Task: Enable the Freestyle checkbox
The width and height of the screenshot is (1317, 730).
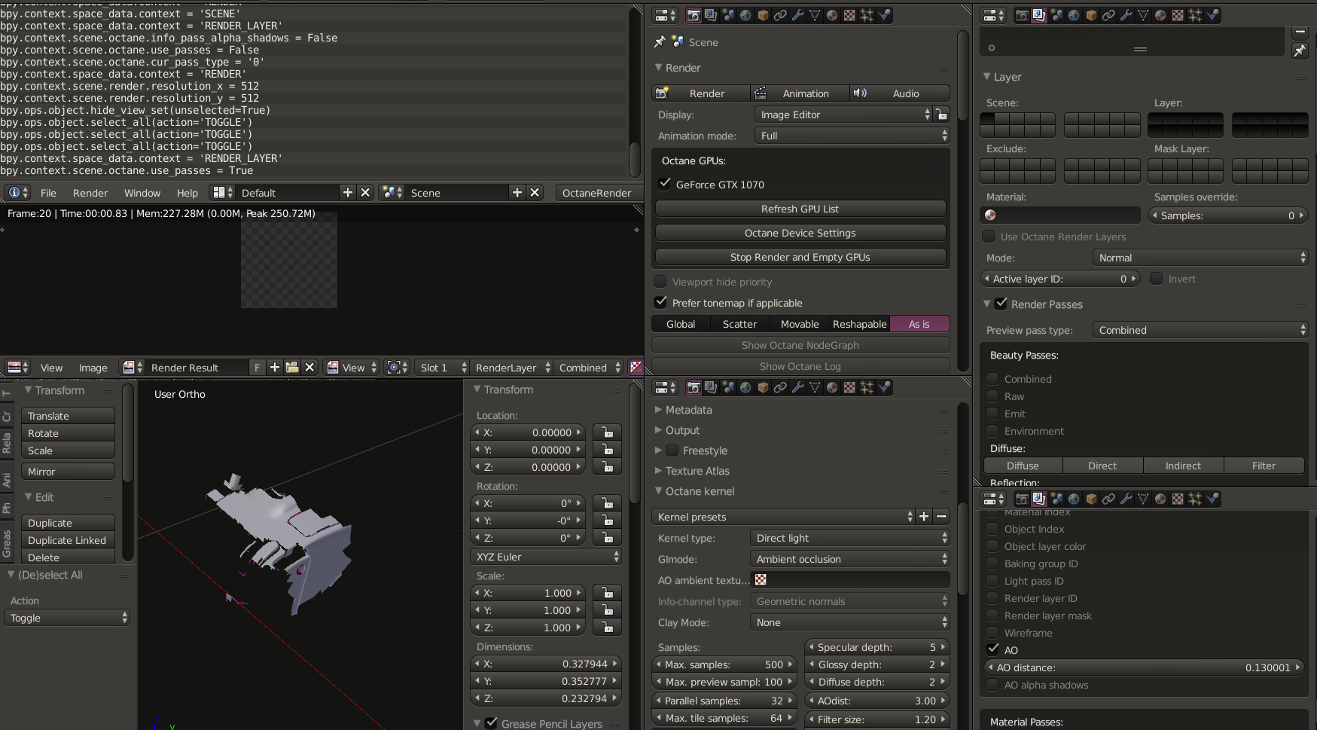Action: (672, 451)
